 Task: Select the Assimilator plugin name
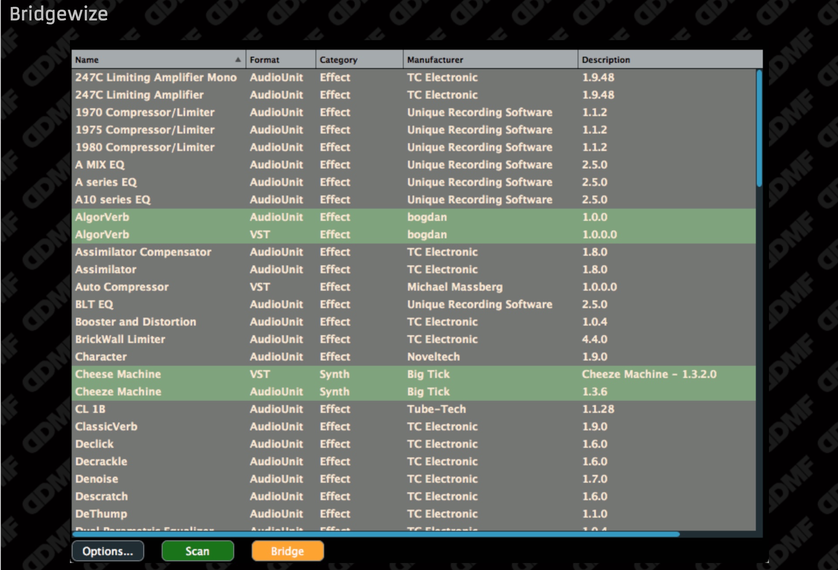coord(106,269)
